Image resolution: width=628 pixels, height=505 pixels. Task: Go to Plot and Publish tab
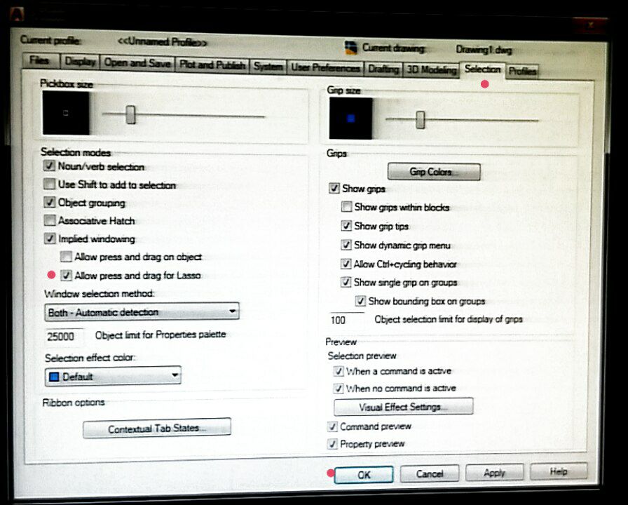coord(212,65)
